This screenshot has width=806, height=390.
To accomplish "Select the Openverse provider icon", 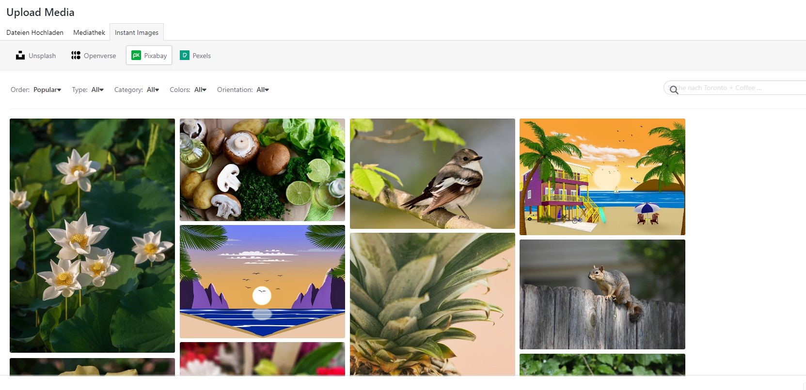I will [x=76, y=55].
